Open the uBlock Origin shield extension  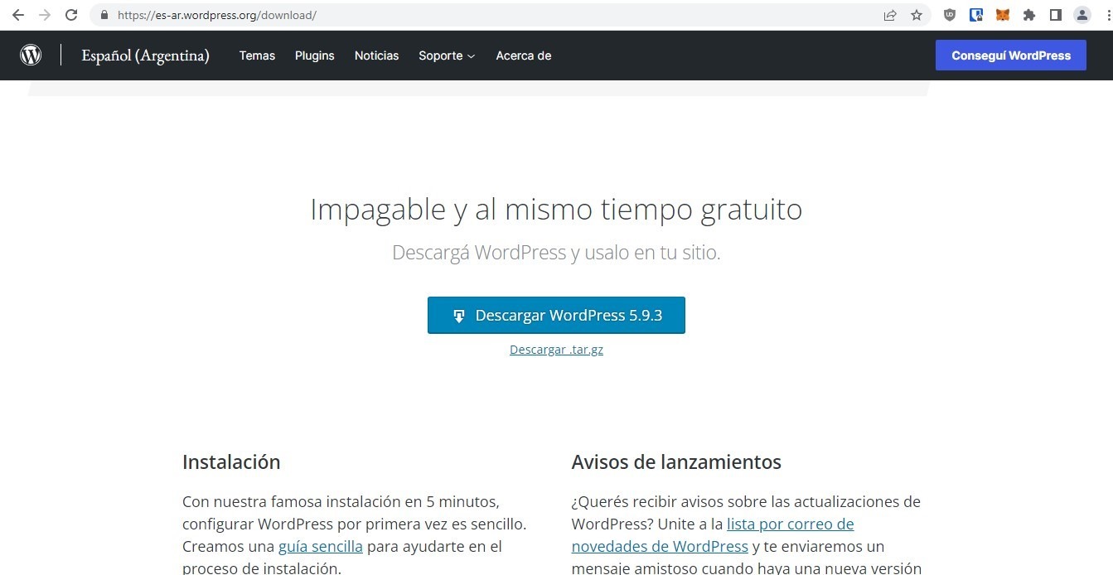950,15
